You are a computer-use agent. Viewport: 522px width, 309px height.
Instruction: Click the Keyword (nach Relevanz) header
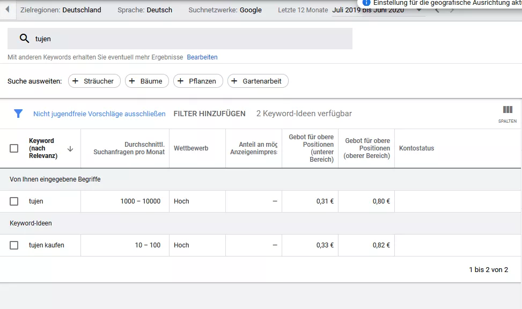pyautogui.click(x=43, y=148)
